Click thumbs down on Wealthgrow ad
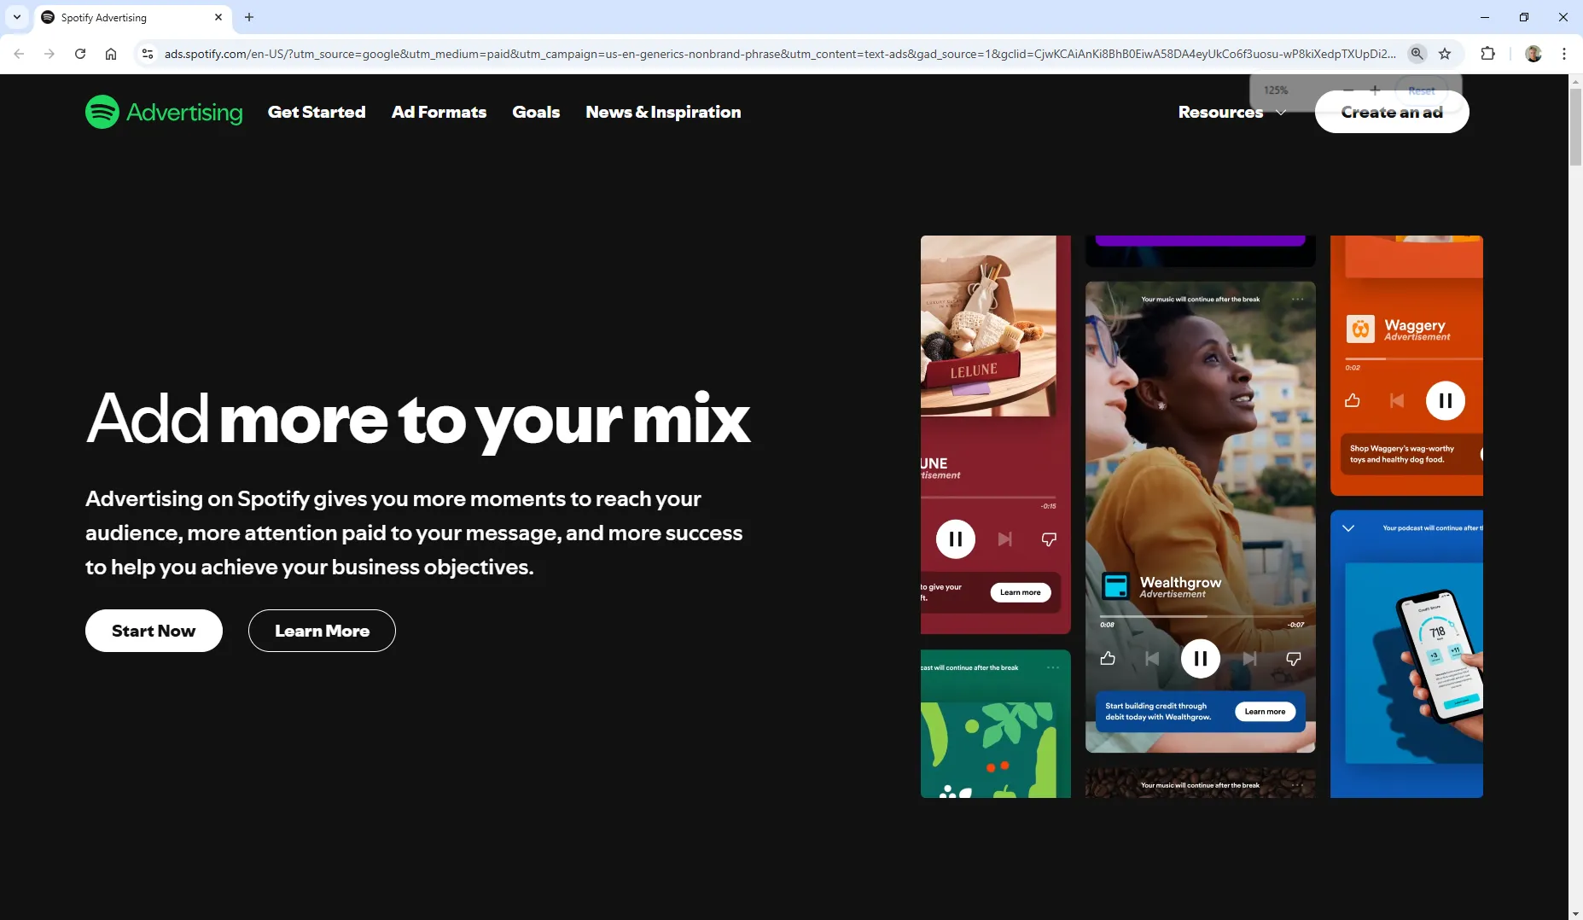This screenshot has height=920, width=1583. (1294, 658)
